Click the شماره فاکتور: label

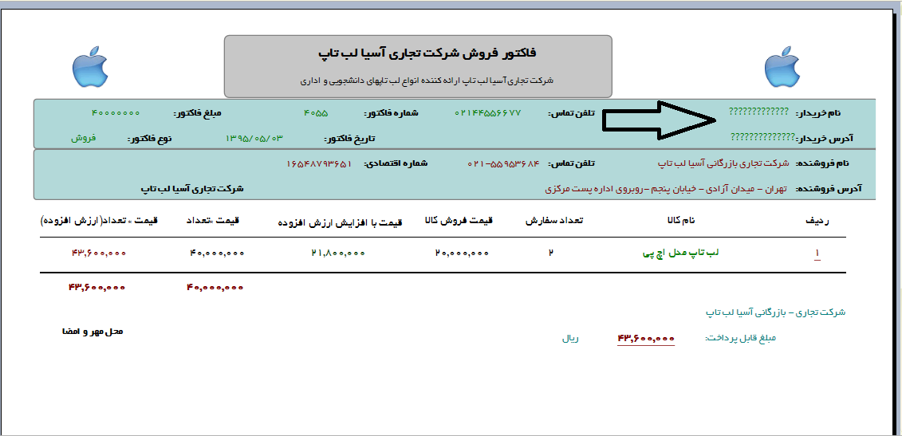391,113
